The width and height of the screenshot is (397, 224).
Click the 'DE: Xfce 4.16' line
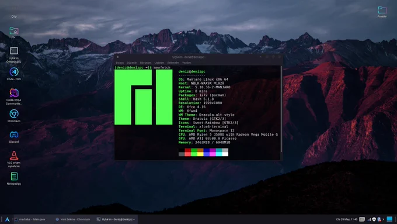tap(192, 107)
